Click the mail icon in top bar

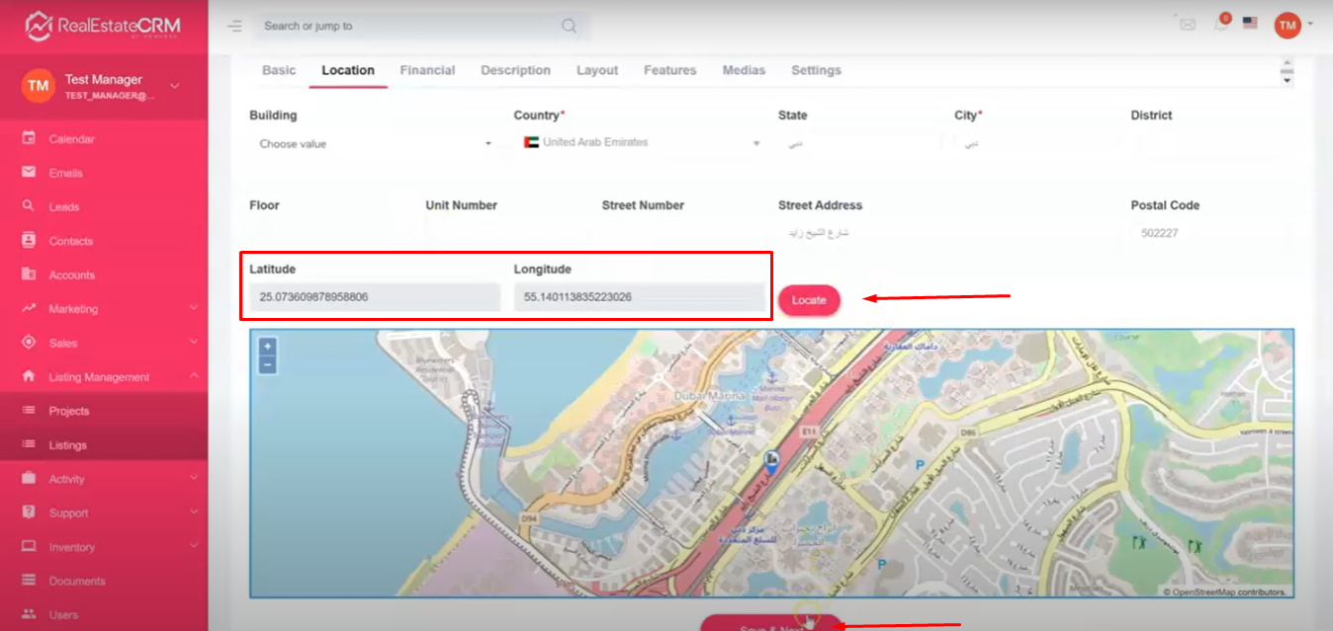point(1188,25)
